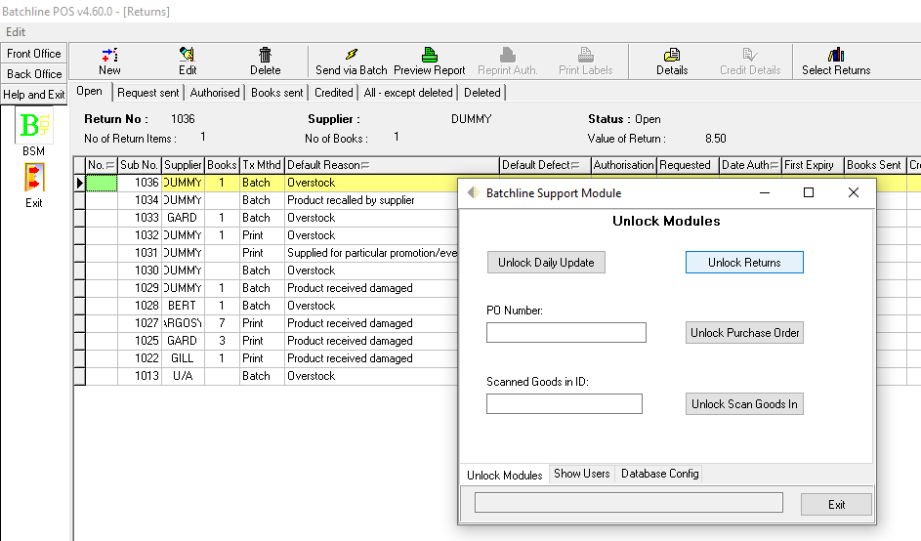Open the Help and Exit section
The width and height of the screenshot is (921, 541).
pos(34,95)
